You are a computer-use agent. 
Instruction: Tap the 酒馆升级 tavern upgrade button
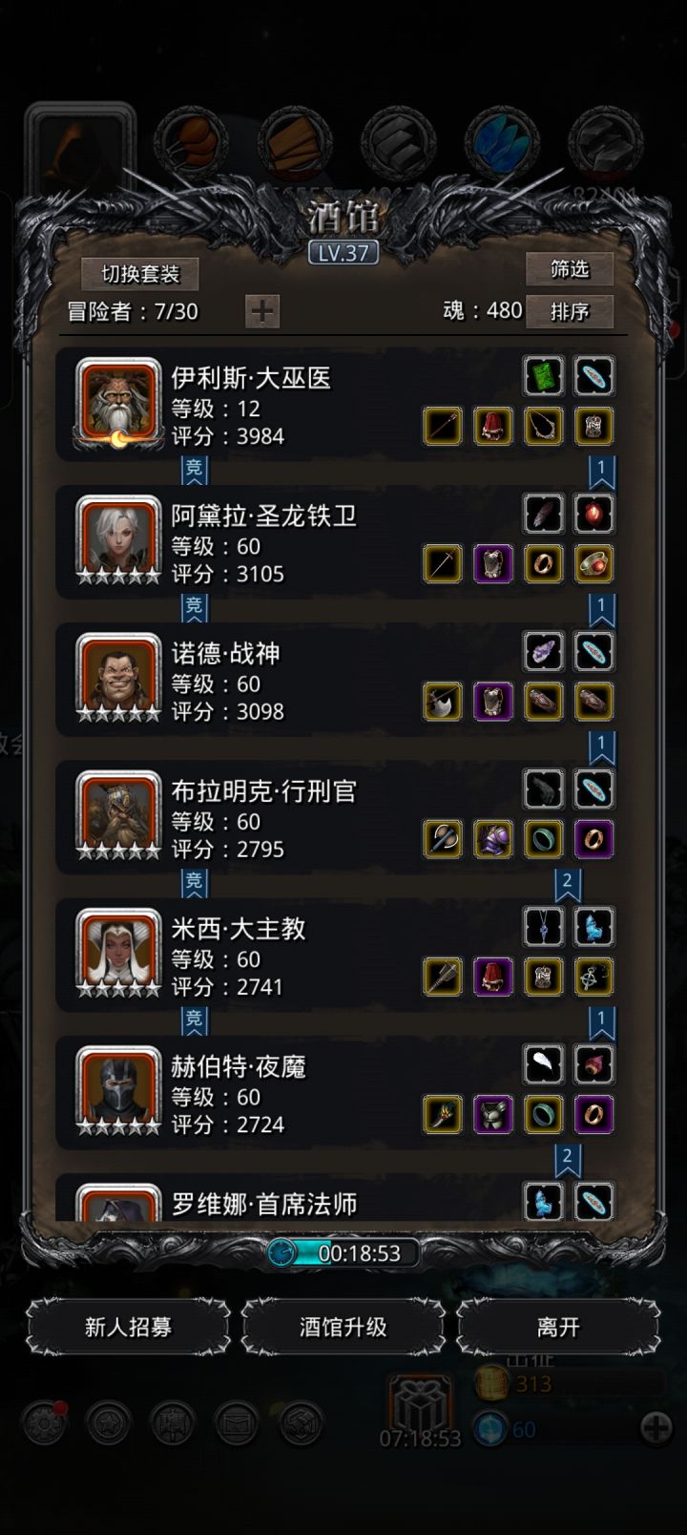[343, 1327]
